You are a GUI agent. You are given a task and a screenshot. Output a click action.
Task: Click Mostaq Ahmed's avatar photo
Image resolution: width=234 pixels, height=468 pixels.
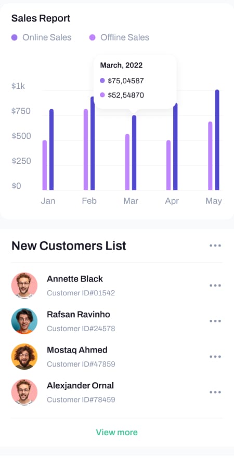pos(24,356)
